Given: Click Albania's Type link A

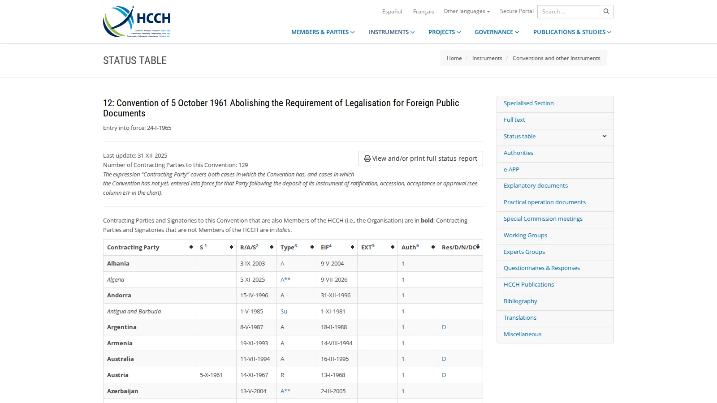Looking at the screenshot, I should (282, 264).
